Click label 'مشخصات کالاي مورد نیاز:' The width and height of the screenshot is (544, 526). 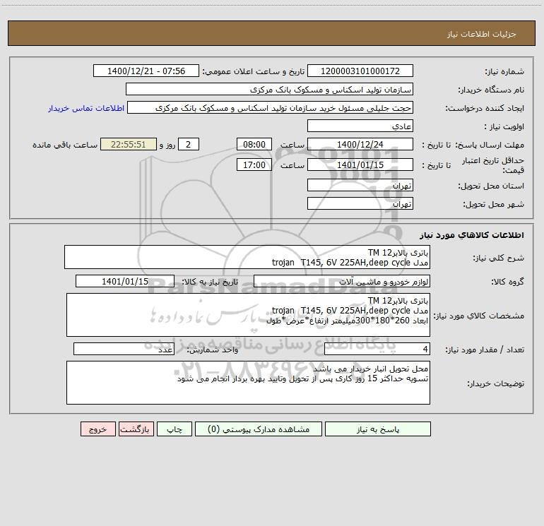(479, 316)
